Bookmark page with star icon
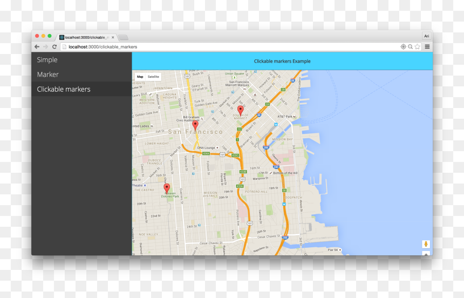The image size is (464, 298). click(417, 47)
